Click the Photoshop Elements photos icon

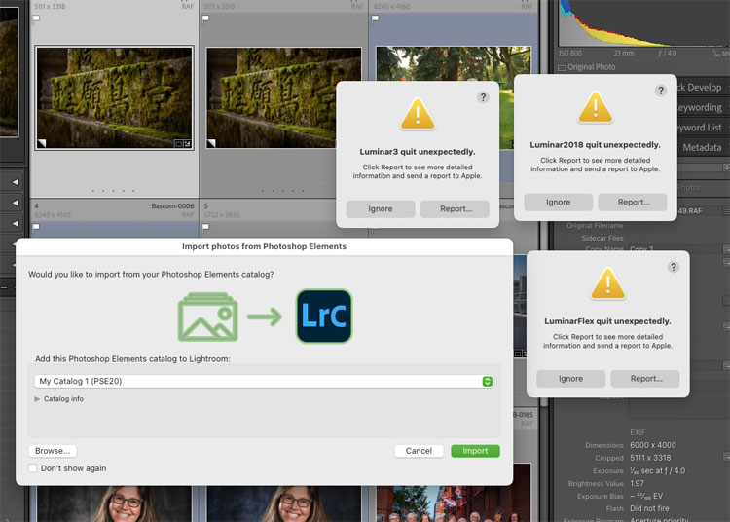(x=208, y=317)
